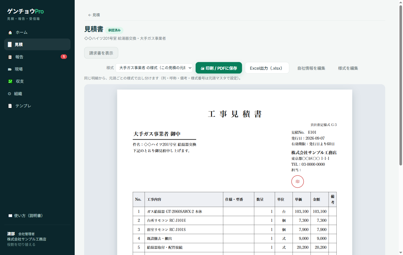Open the ホーム menu item

coord(37,32)
